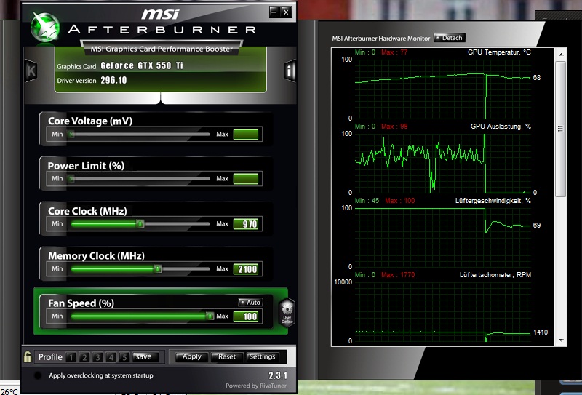Click the version number 2.3.1
The image size is (582, 395).
pos(278,375)
